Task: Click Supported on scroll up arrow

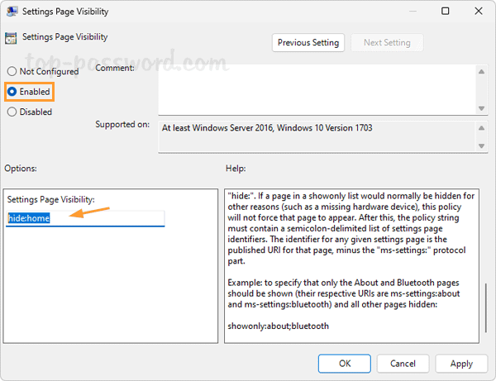Action: pyautogui.click(x=481, y=128)
